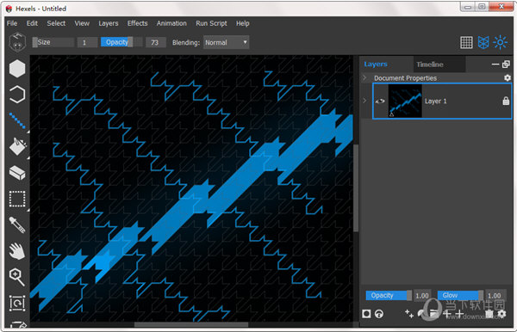Viewport: 517px width, 332px height.
Task: Open the Effects menu
Action: (x=138, y=23)
